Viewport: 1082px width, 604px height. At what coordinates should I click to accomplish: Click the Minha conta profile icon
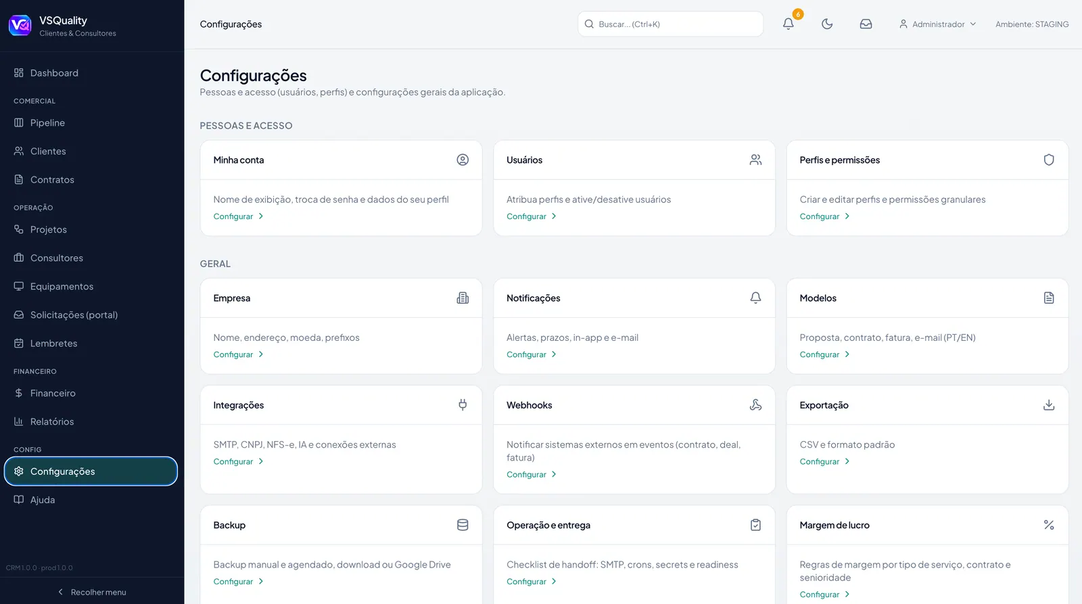tap(463, 160)
